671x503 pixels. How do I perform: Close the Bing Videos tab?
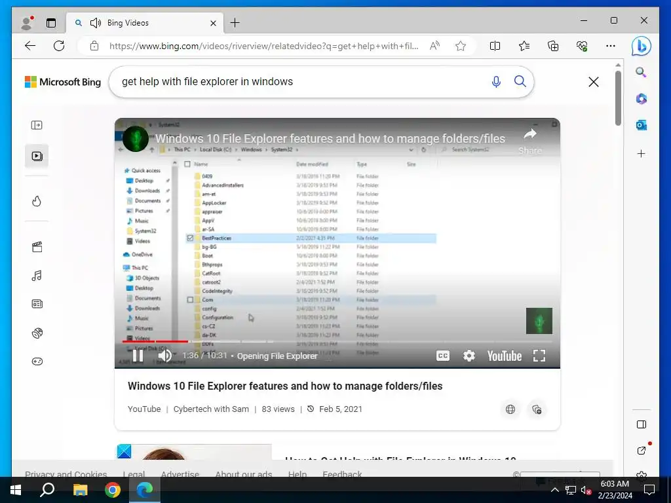[x=213, y=23]
